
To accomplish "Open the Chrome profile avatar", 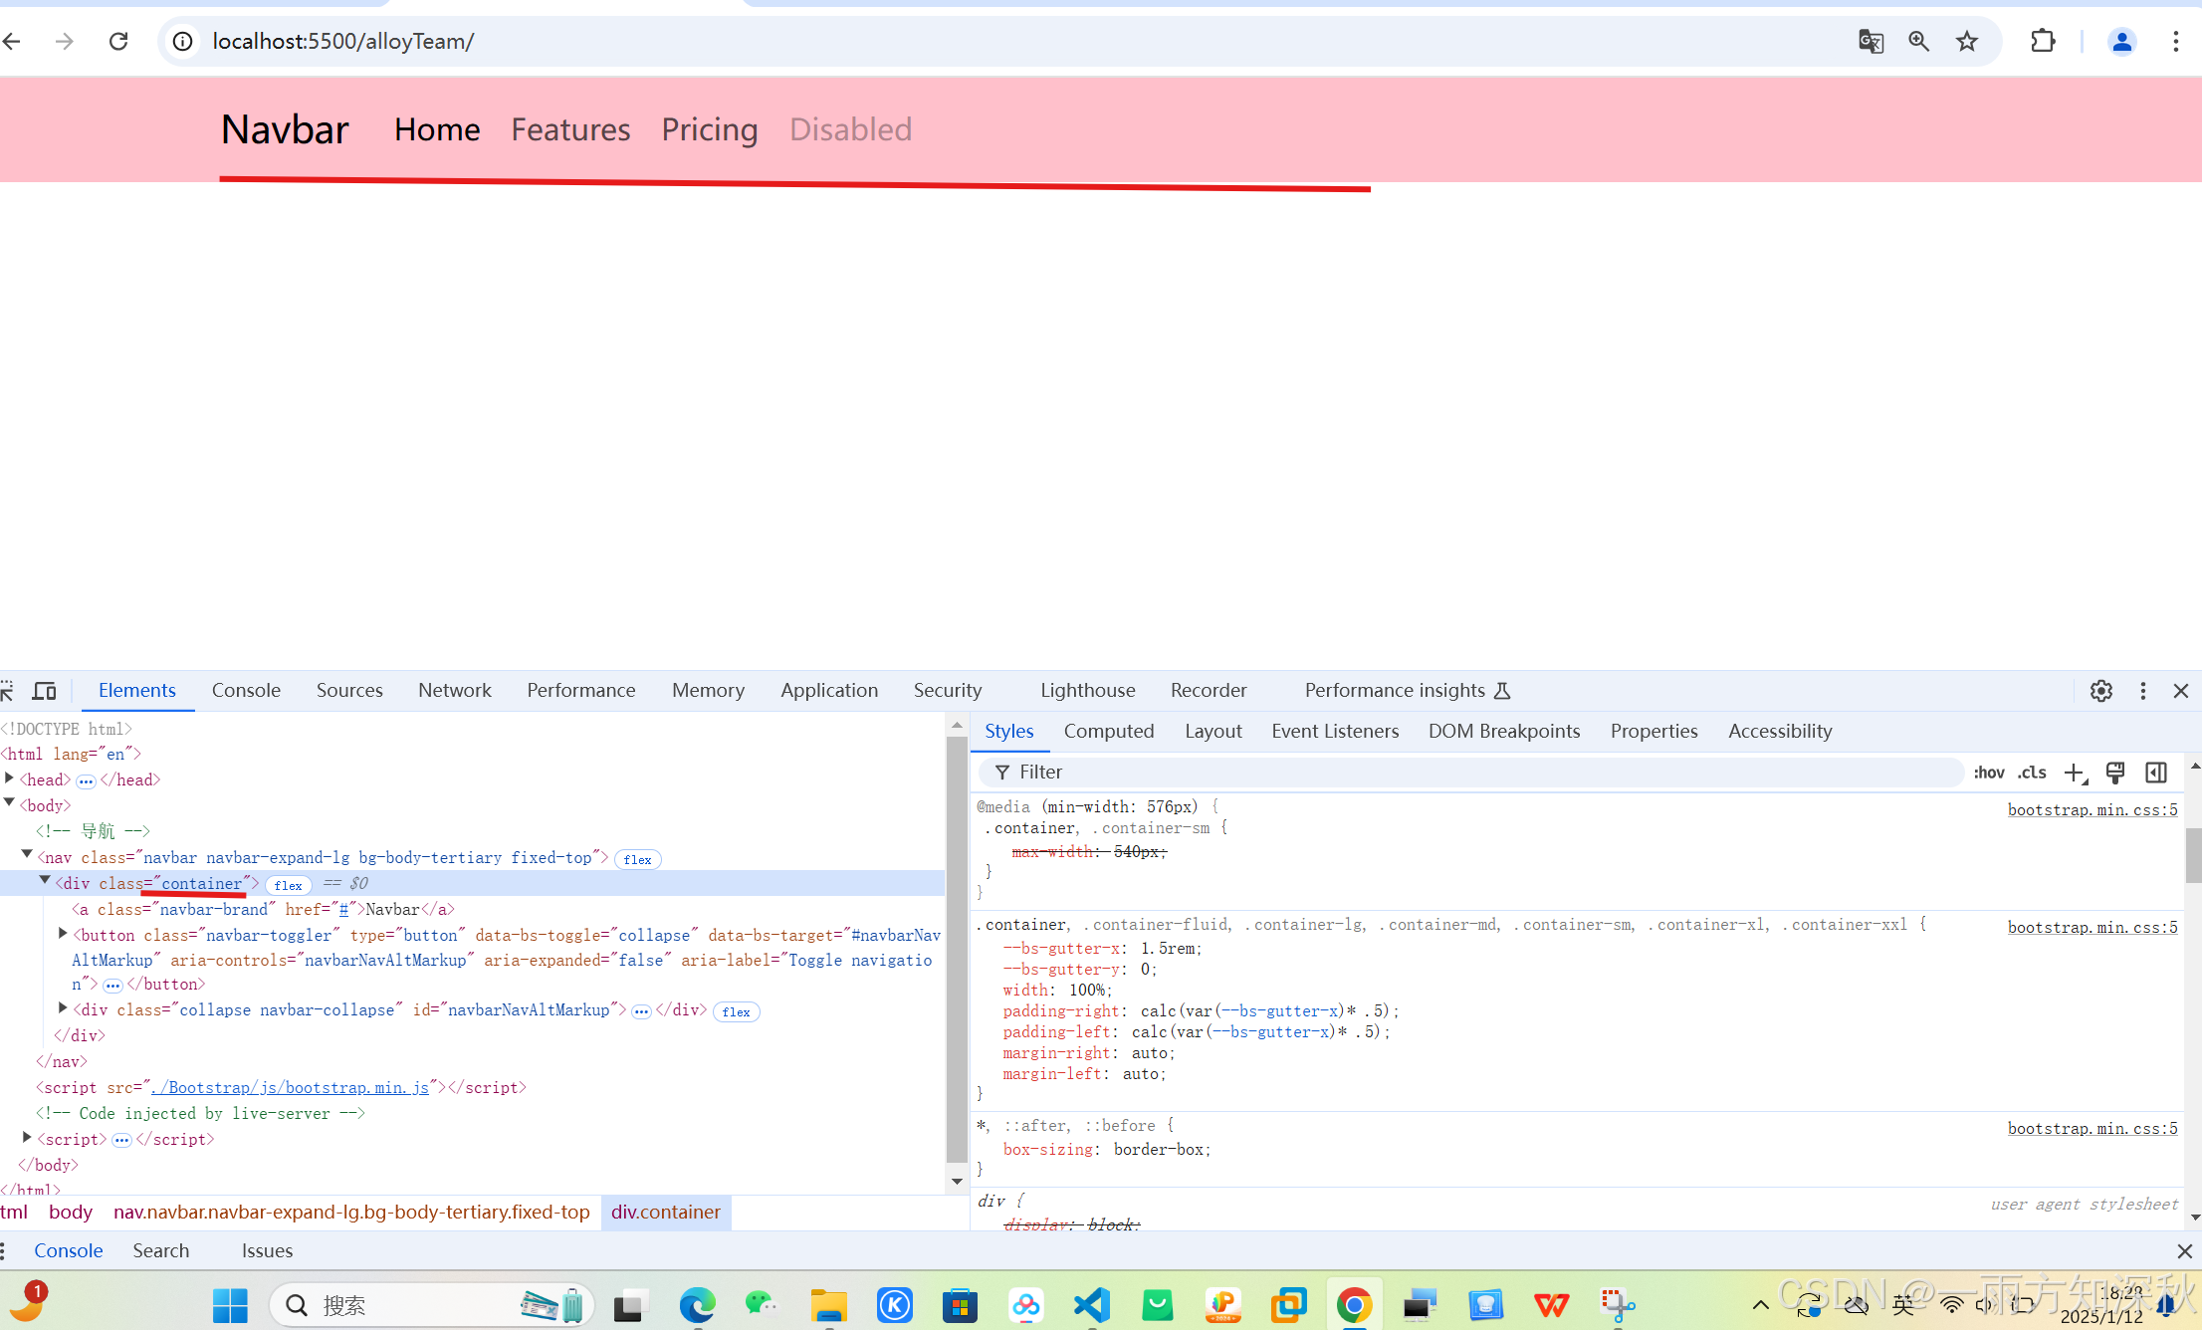I will 2121,41.
